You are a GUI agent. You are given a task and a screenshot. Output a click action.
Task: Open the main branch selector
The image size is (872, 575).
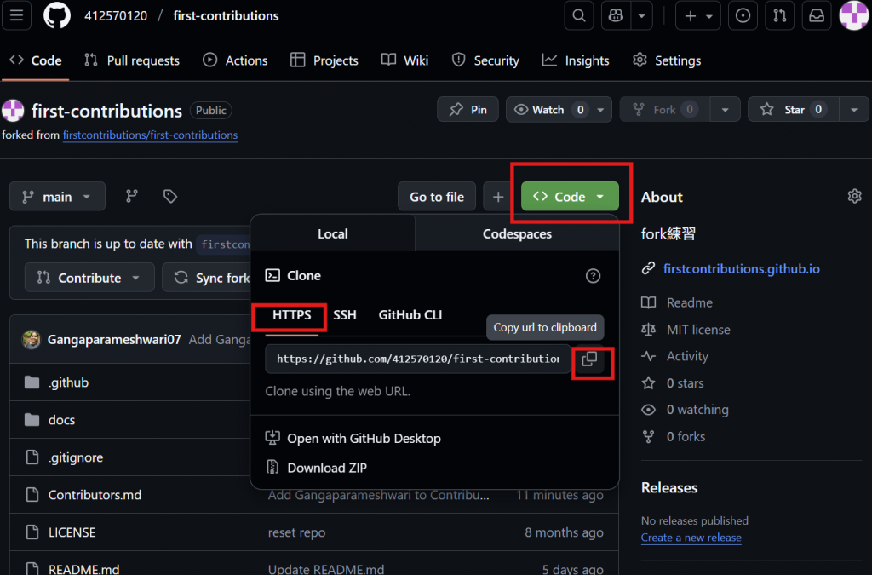click(57, 196)
